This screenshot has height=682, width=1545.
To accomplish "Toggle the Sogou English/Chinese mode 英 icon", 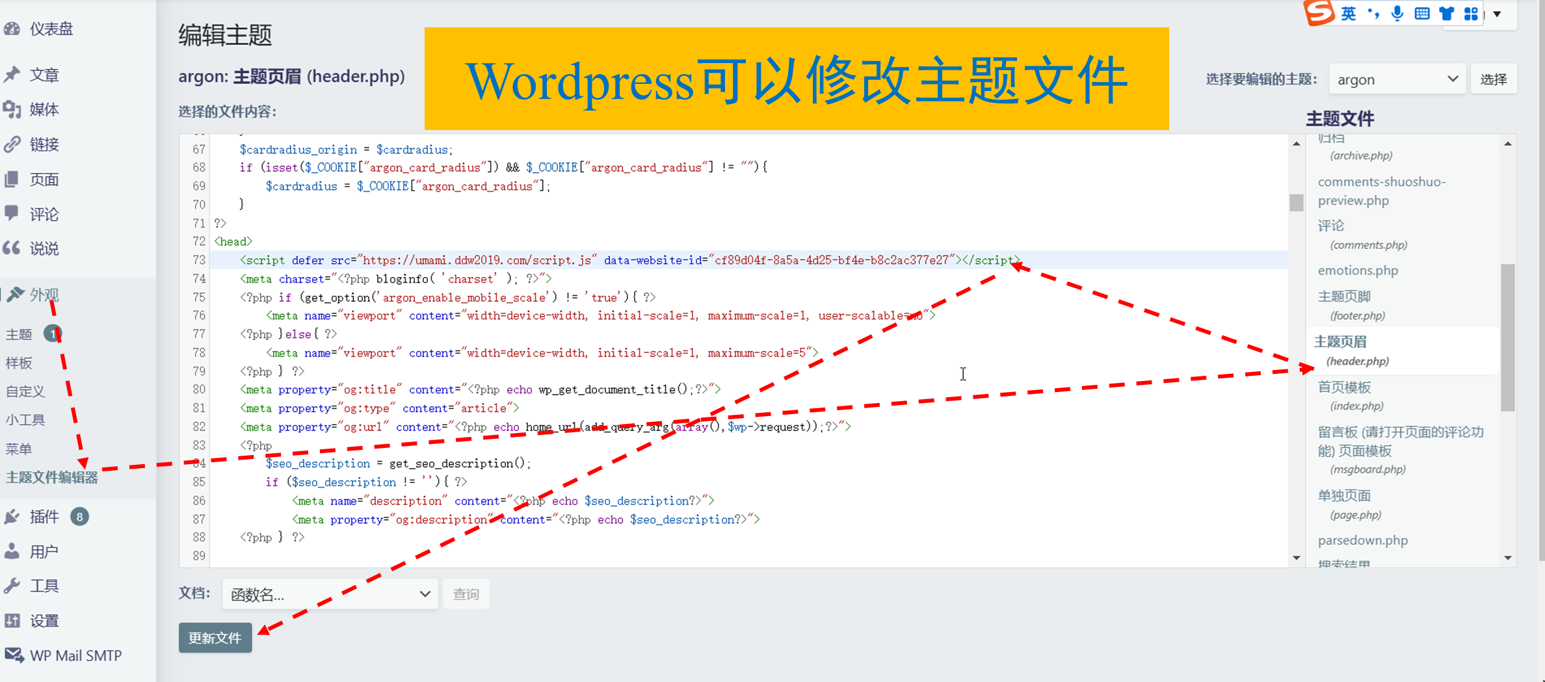I will (1349, 14).
